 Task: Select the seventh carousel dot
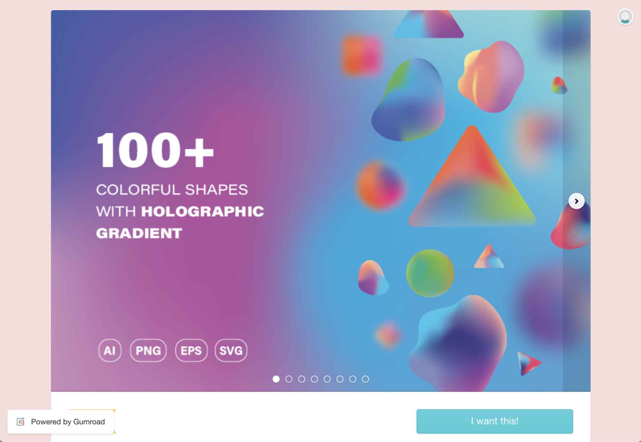coord(353,379)
